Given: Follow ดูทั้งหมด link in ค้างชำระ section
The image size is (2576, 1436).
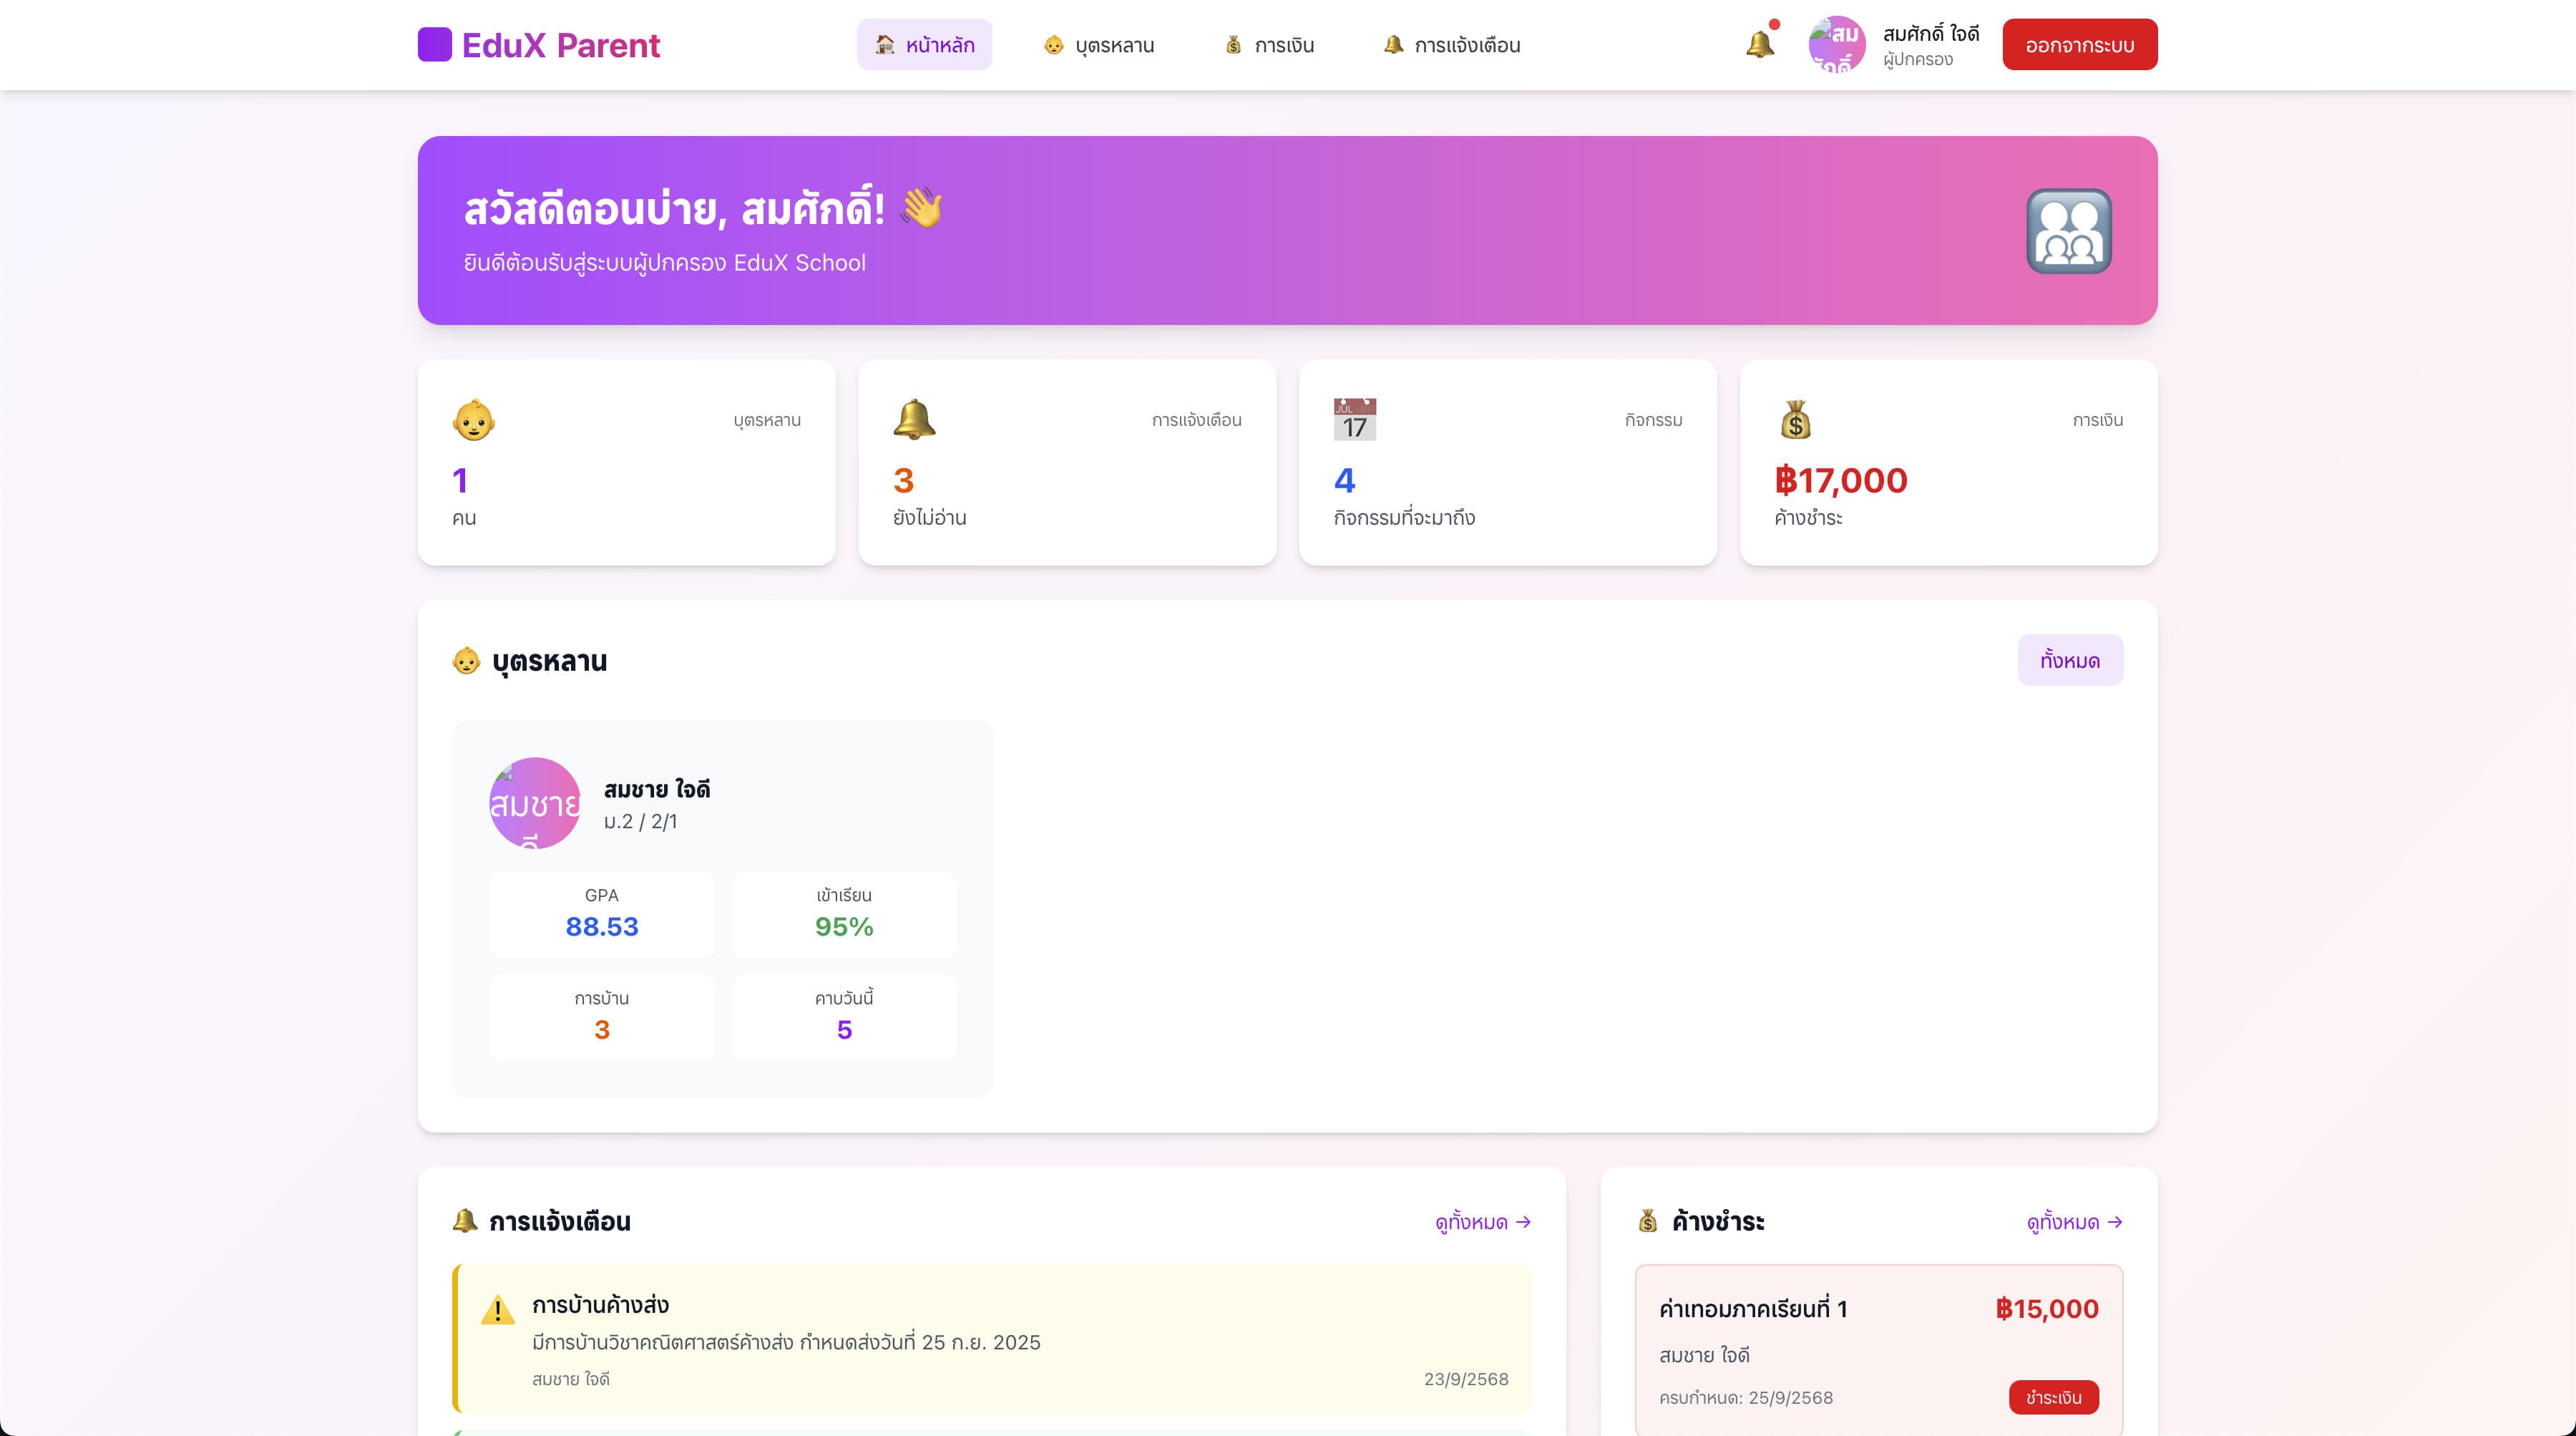Looking at the screenshot, I should click(x=2074, y=1222).
